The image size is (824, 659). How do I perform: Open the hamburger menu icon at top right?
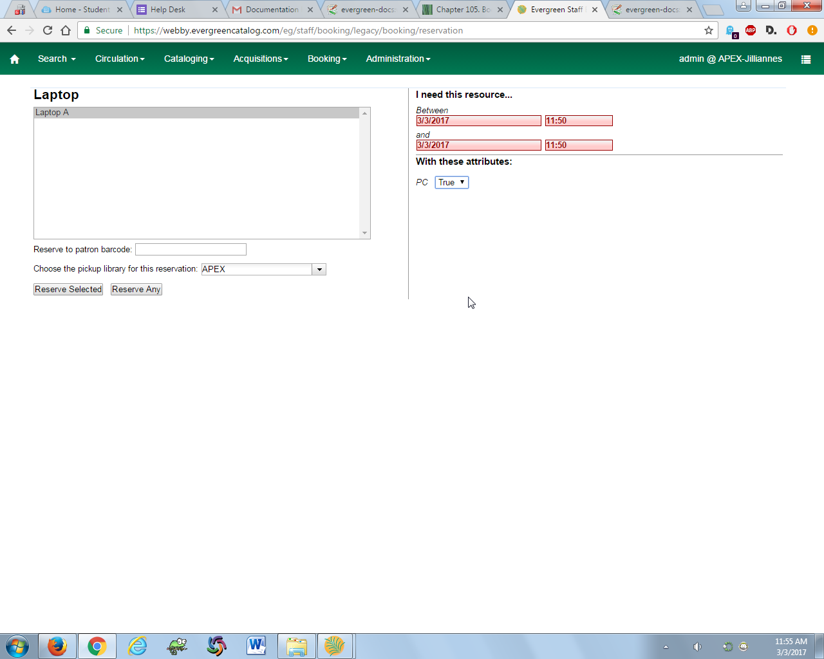(805, 59)
